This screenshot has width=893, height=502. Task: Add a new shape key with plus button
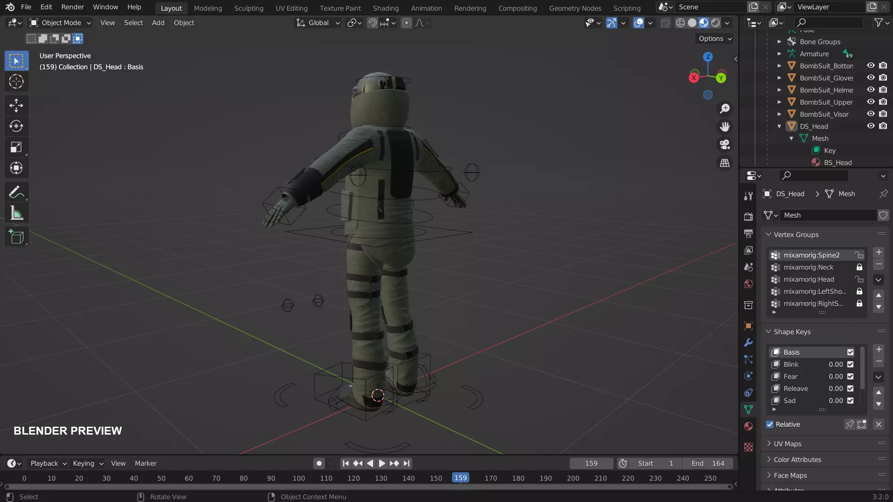coord(879,350)
